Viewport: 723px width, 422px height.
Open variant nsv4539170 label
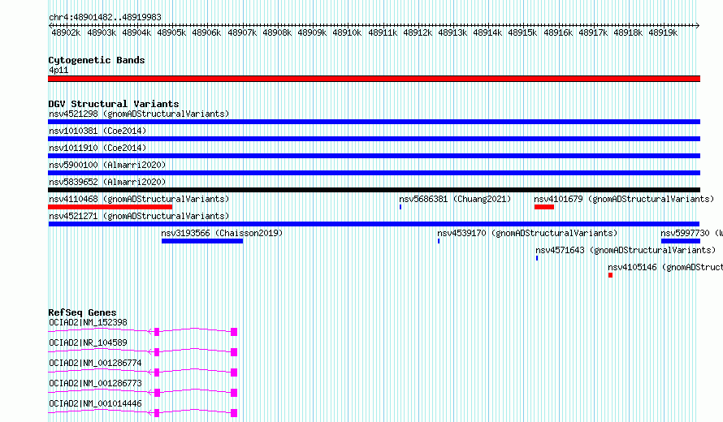point(527,233)
